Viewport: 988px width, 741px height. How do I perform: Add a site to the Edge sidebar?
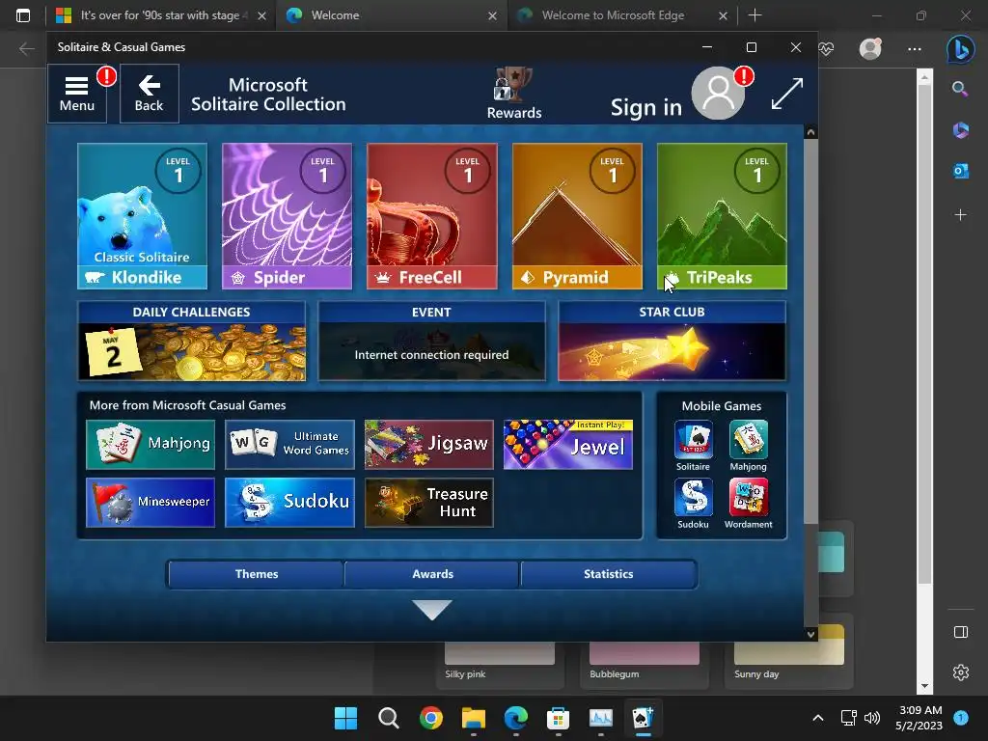(x=960, y=215)
